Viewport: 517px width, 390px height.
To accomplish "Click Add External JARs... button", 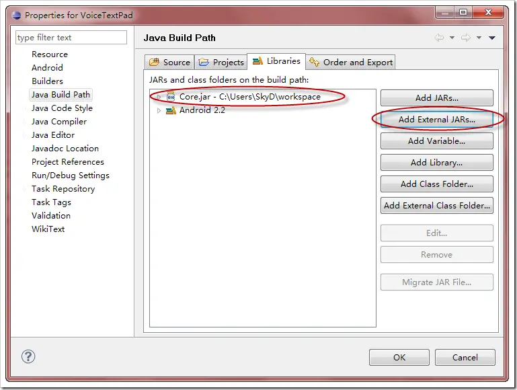I will coord(437,119).
